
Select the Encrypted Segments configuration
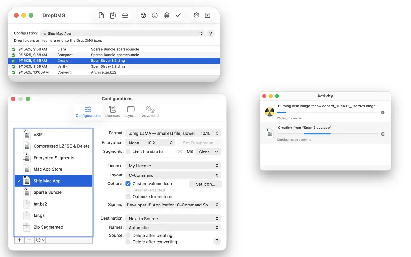[x=53, y=158]
